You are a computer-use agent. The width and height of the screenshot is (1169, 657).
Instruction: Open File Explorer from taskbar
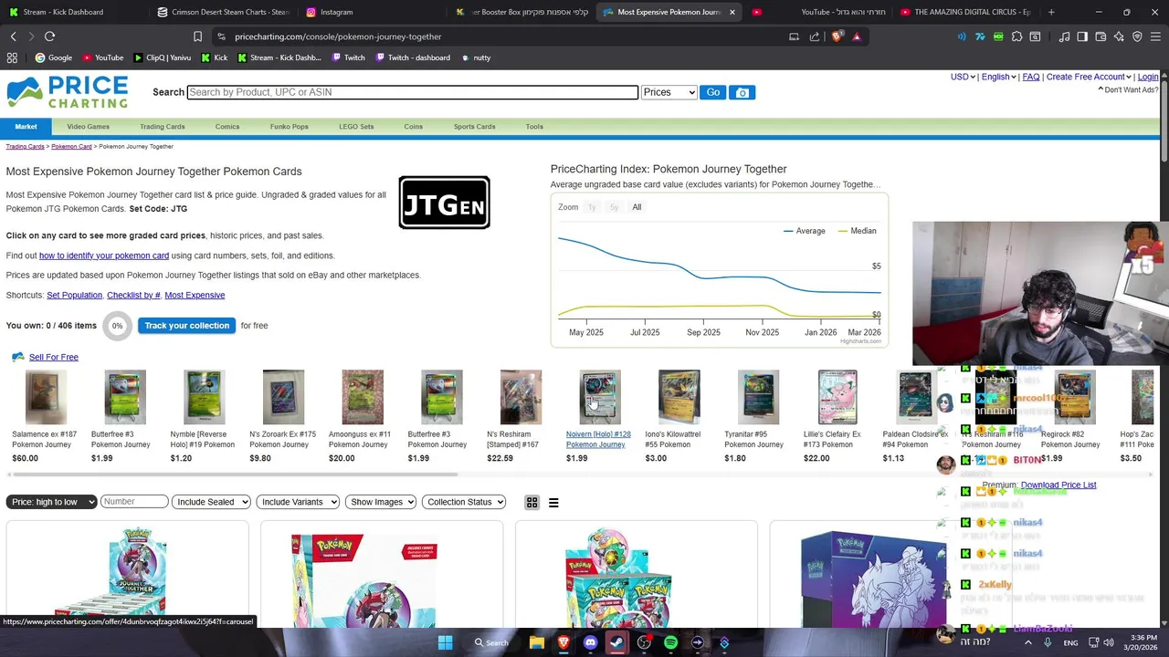coord(537,642)
